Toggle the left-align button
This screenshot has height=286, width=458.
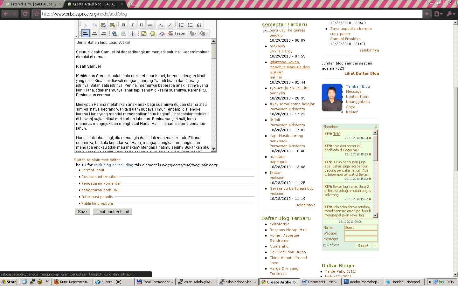point(86,33)
